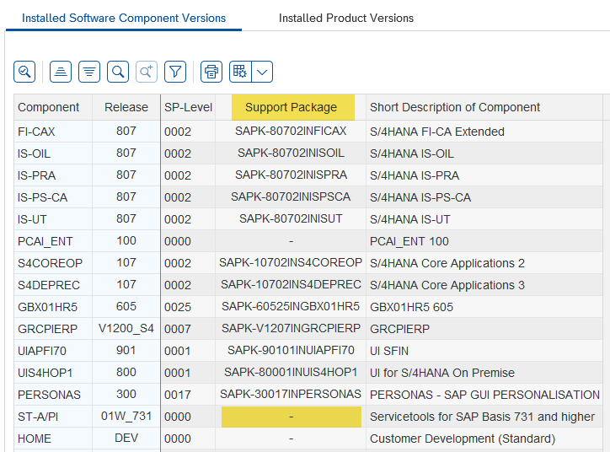Select the Component column header

(x=53, y=107)
